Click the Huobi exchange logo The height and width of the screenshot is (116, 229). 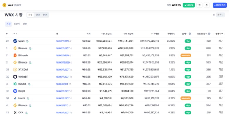(x=15, y=98)
